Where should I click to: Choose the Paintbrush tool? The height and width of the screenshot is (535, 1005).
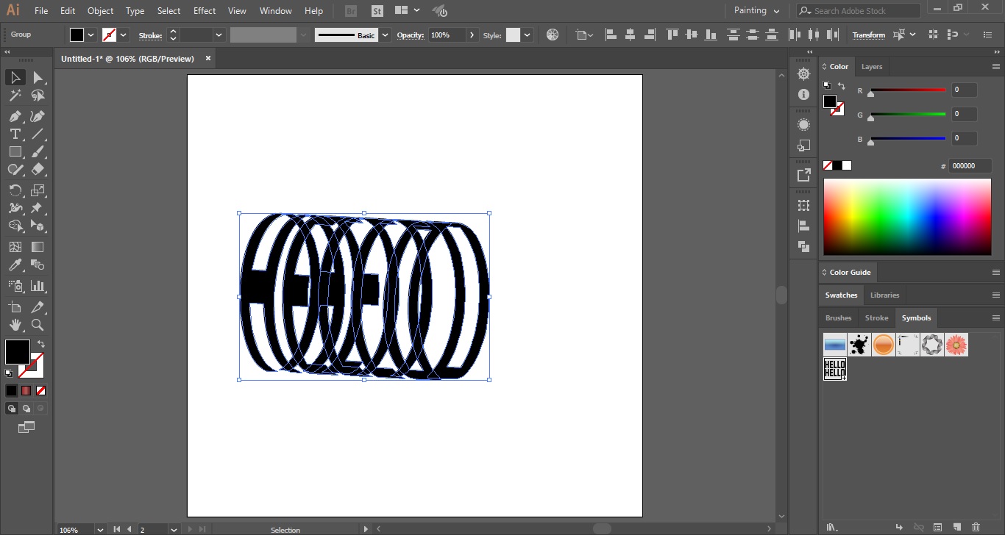[37, 151]
